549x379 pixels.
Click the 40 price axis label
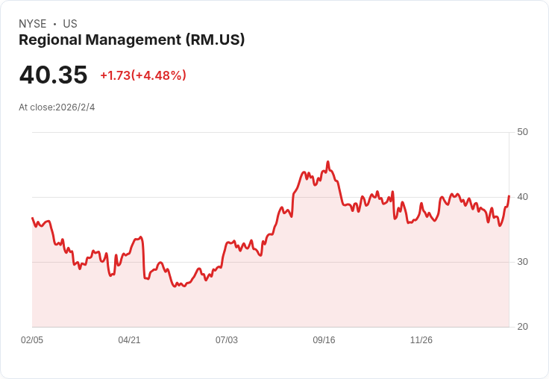[522, 197]
